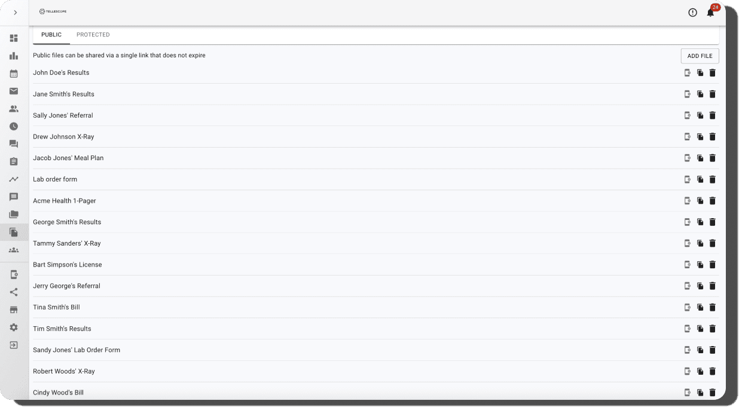The height and width of the screenshot is (407, 739).
Task: Select Bart Simpson's License file name
Action: [x=68, y=265]
